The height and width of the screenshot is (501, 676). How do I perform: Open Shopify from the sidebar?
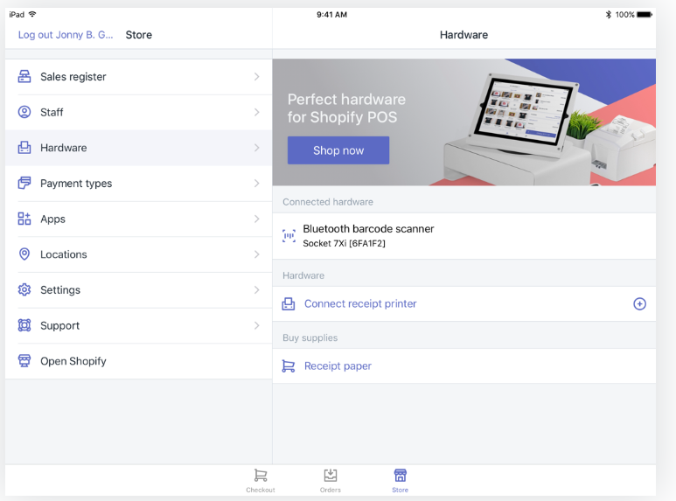pyautogui.click(x=138, y=361)
